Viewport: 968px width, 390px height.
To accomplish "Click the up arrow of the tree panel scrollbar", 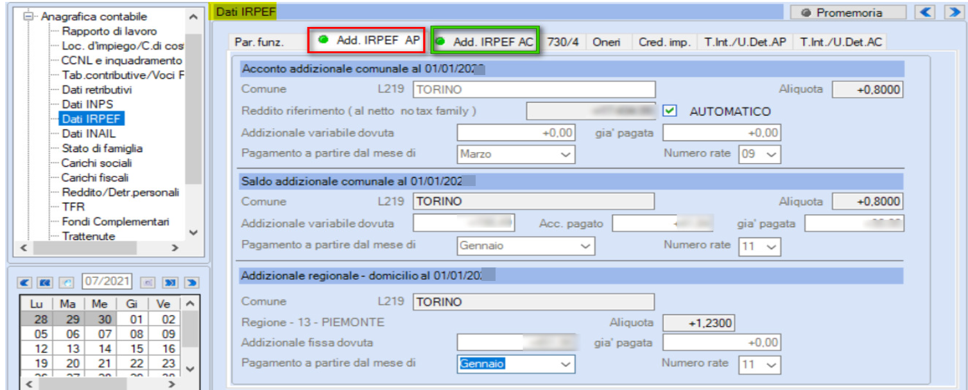I will click(194, 17).
